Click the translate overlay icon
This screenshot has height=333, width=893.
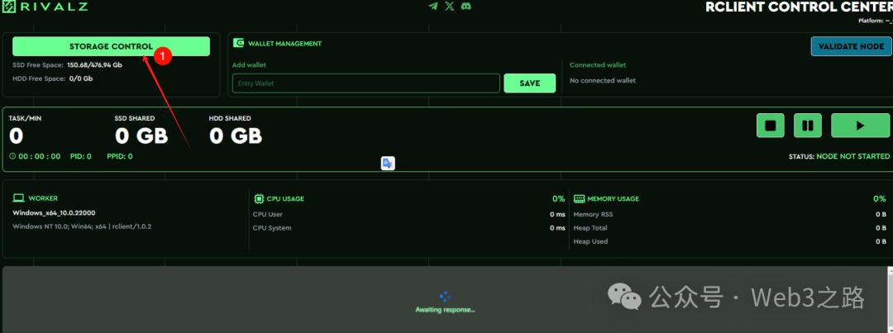click(x=388, y=164)
